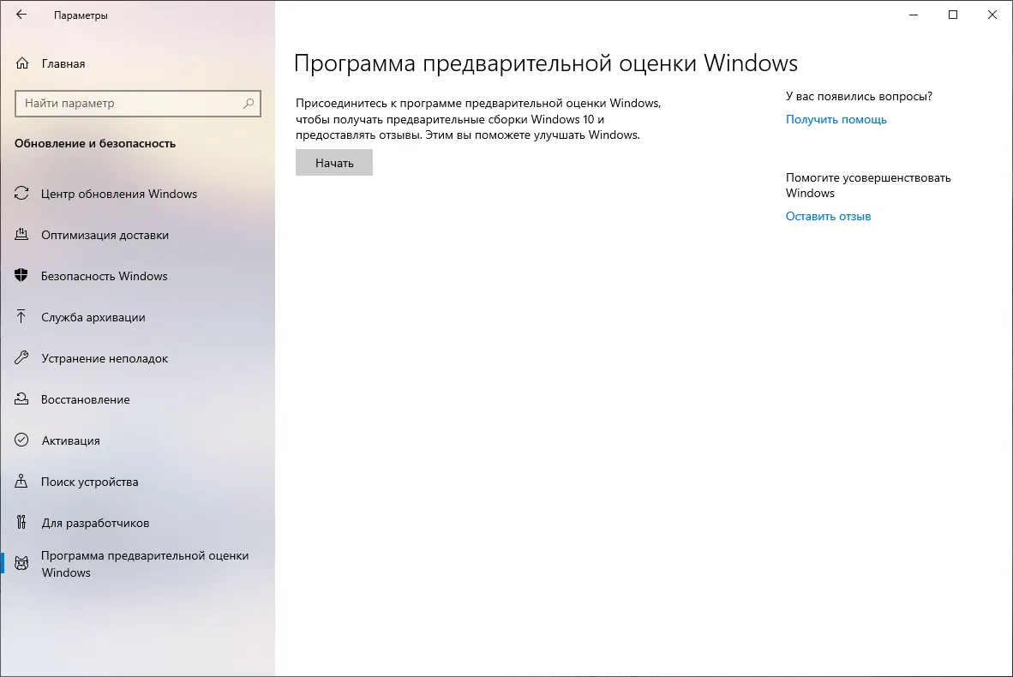
Task: Click the Windows Update refresh arrows icon
Action: [x=21, y=193]
